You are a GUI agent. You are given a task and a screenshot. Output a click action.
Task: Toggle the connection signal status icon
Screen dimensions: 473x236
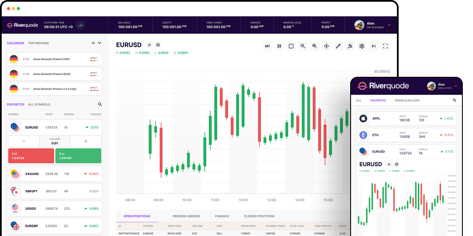[80, 25]
